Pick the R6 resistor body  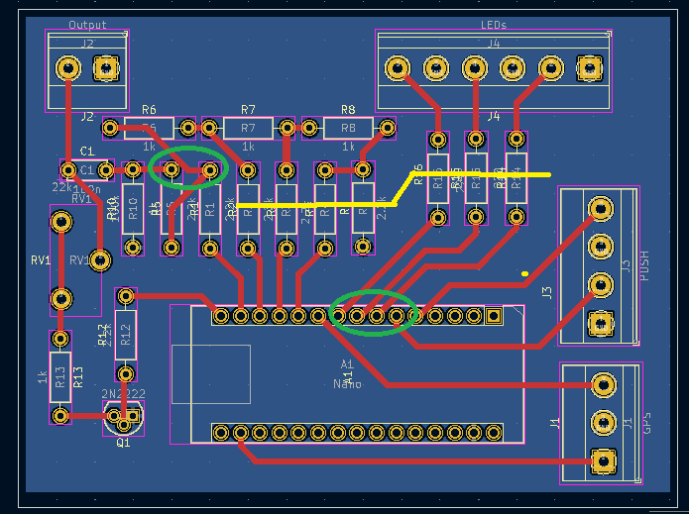[149, 128]
